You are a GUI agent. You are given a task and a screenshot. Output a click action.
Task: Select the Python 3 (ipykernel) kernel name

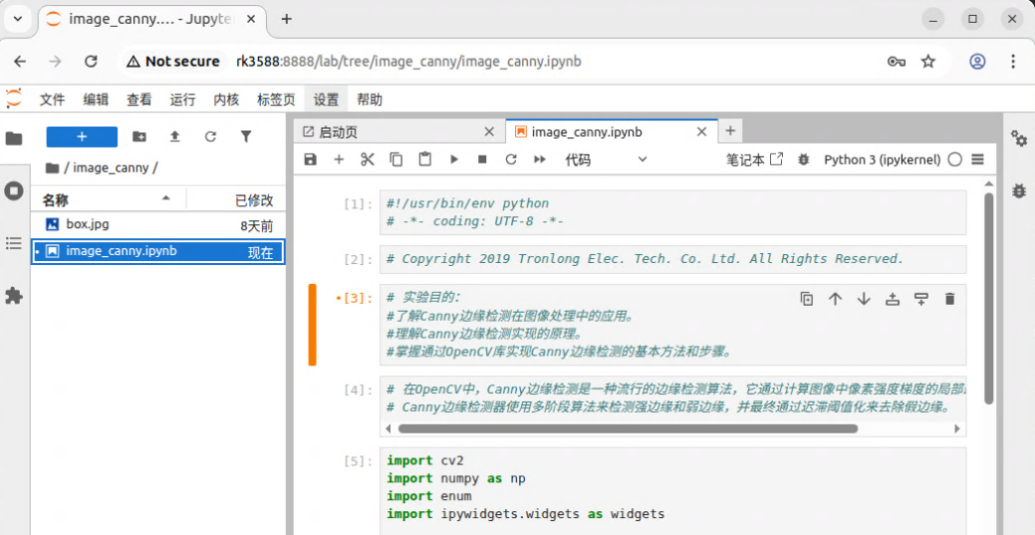tap(883, 159)
